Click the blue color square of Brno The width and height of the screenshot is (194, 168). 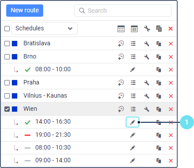(x=15, y=57)
